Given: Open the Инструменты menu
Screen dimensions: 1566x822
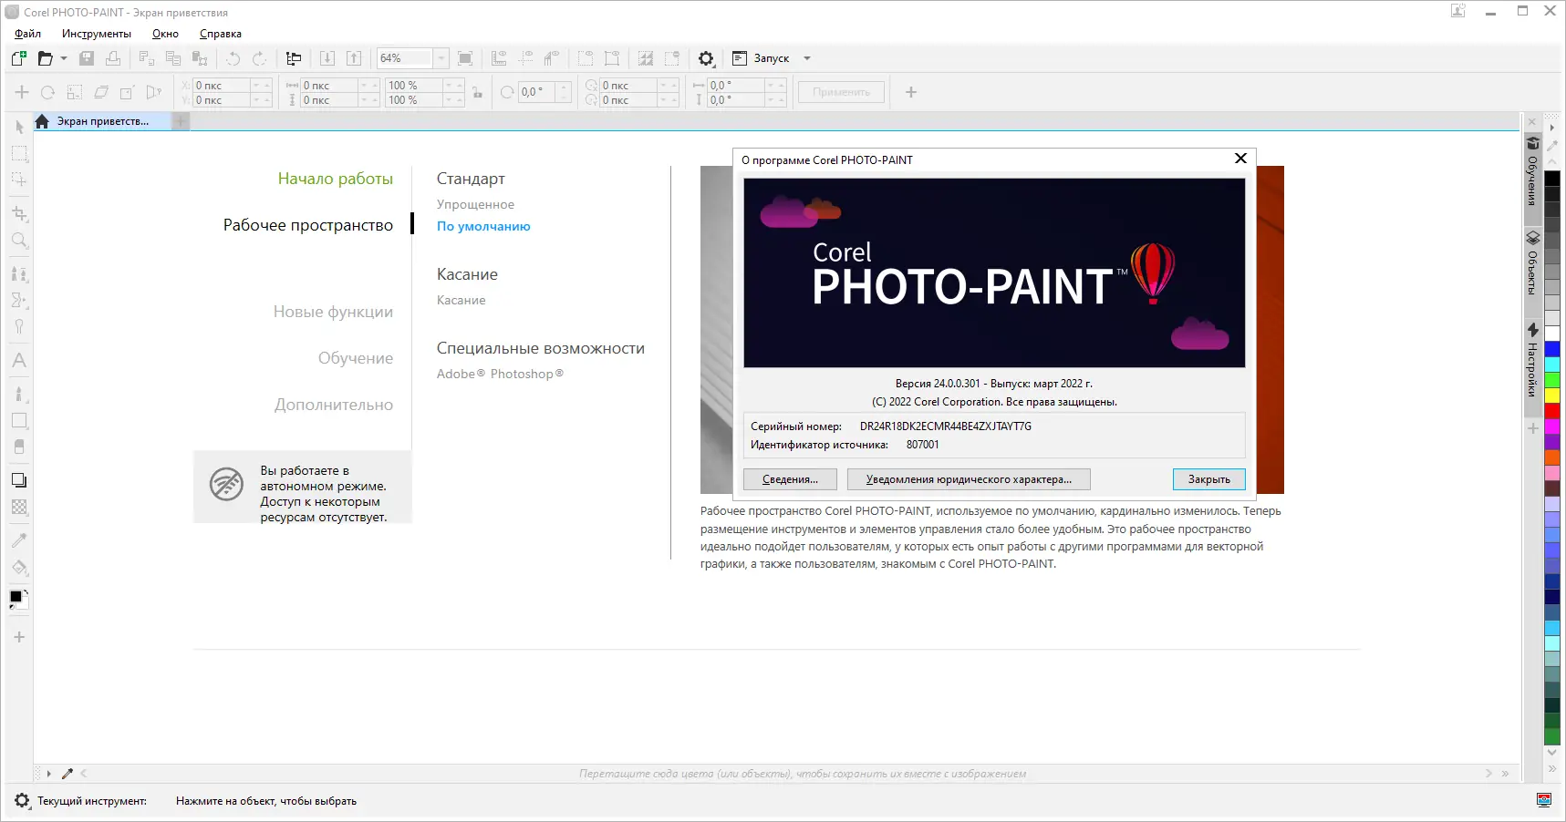Looking at the screenshot, I should [97, 34].
